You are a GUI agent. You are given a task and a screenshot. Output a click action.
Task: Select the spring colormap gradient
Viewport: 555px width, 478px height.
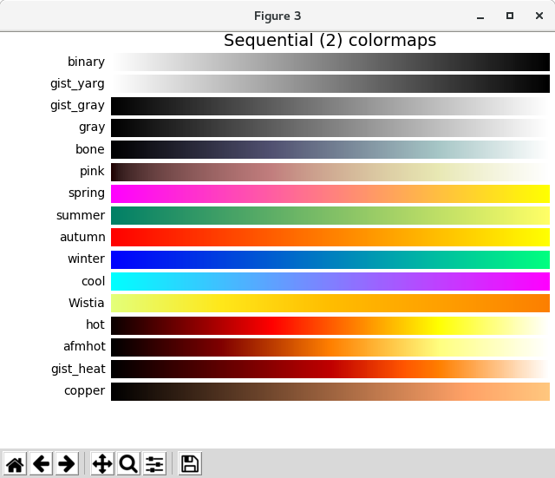pos(330,193)
